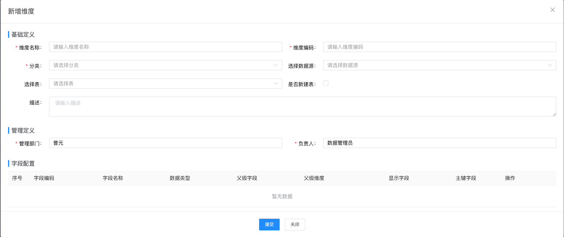Click the 负责人 field showing 数据管理员

click(440, 143)
